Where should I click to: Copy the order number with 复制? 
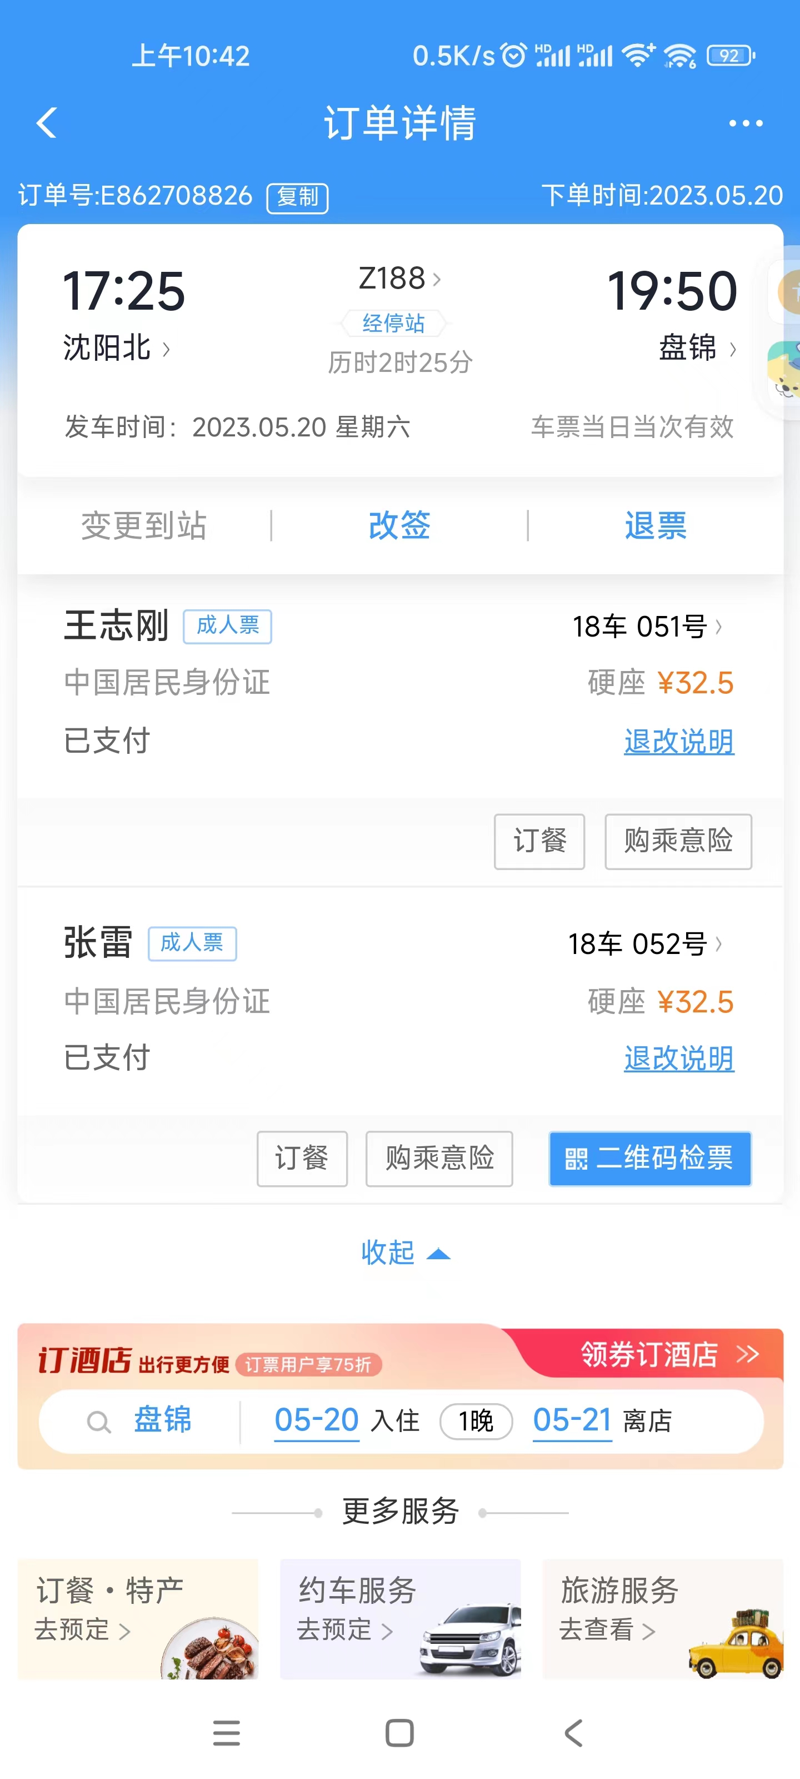pos(297,197)
